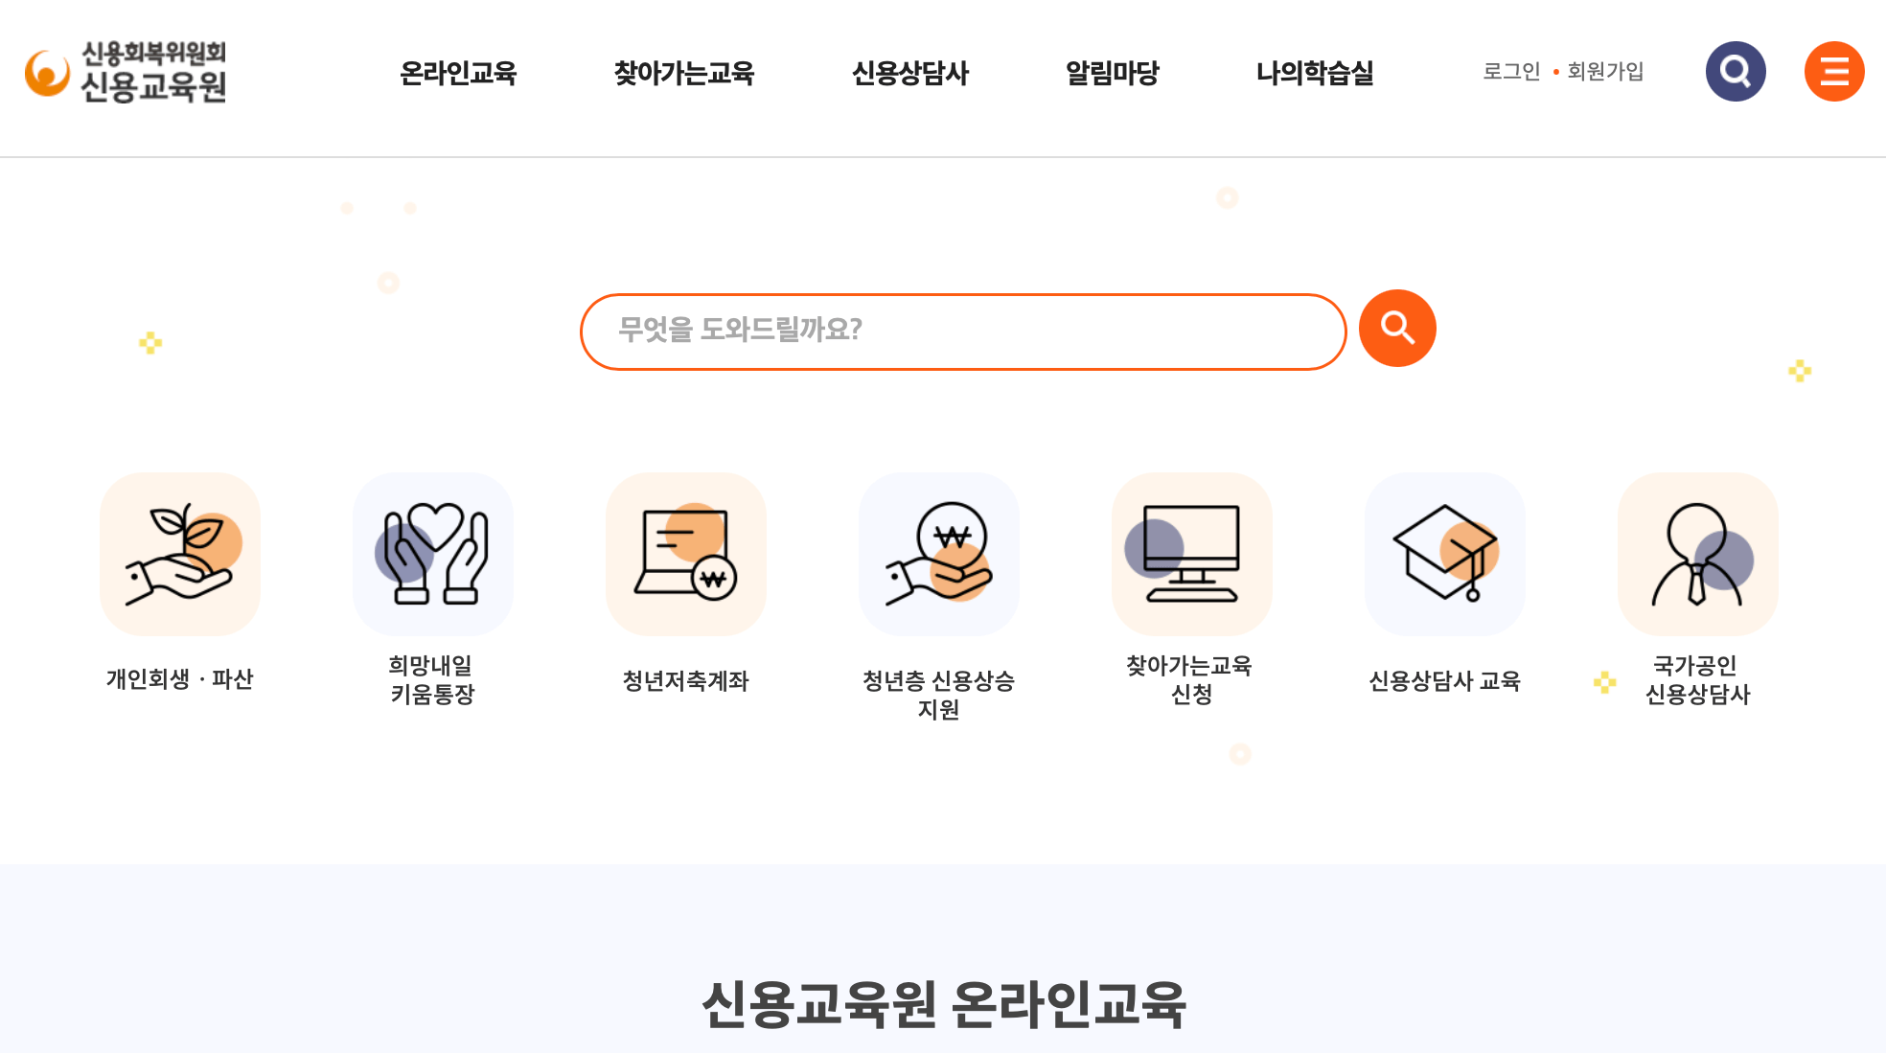The width and height of the screenshot is (1886, 1053).
Task: Open the 청년저축계좌 laptop icon
Action: click(x=686, y=554)
